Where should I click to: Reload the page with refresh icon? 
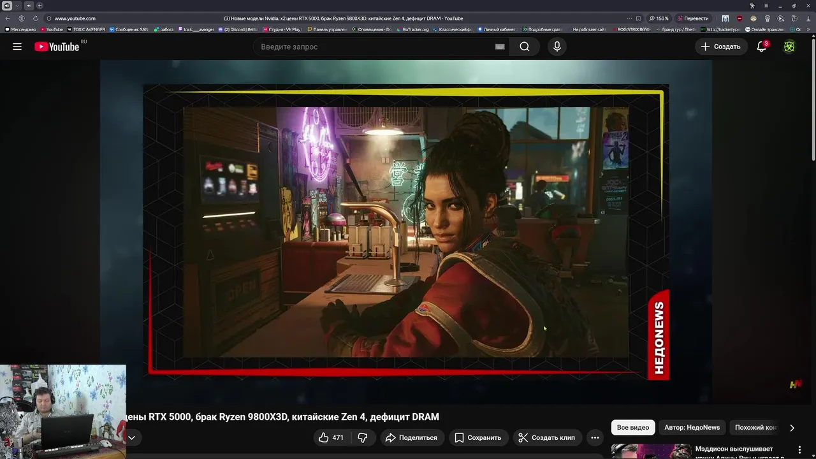point(35,18)
